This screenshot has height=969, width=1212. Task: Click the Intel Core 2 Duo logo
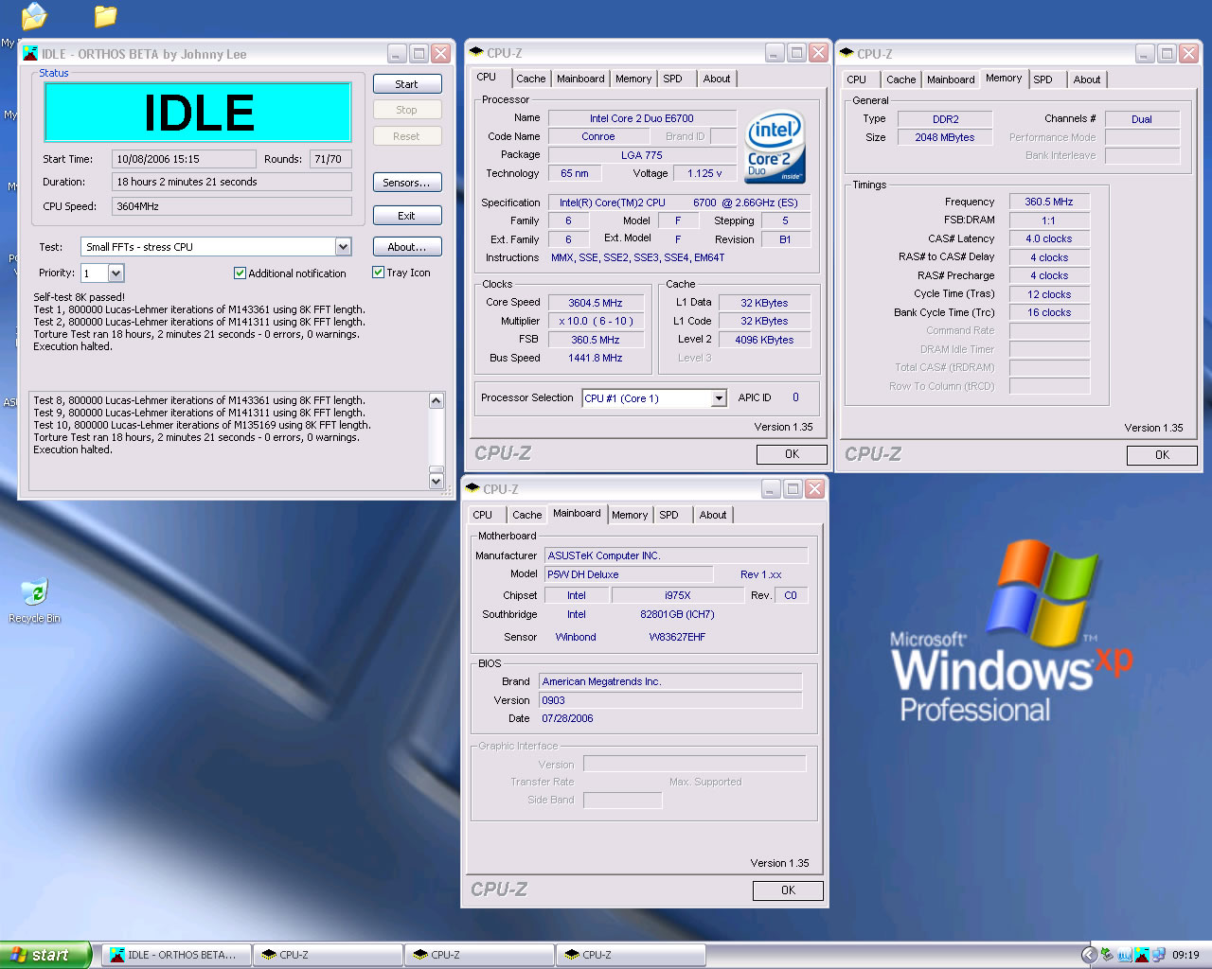pyautogui.click(x=775, y=147)
